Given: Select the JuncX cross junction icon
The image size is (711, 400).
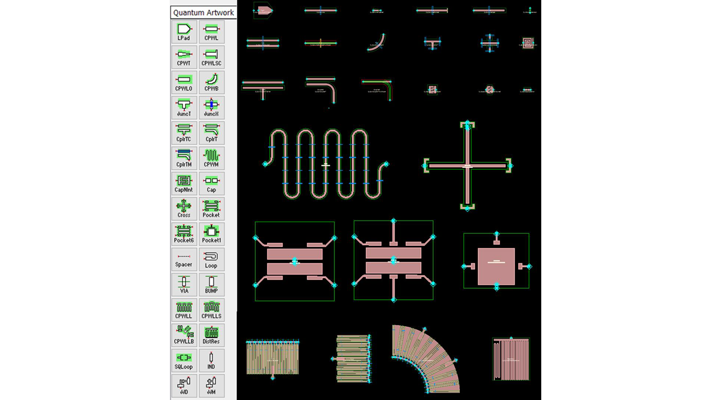Looking at the screenshot, I should (x=211, y=107).
